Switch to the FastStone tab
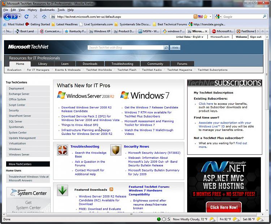 point(245,32)
